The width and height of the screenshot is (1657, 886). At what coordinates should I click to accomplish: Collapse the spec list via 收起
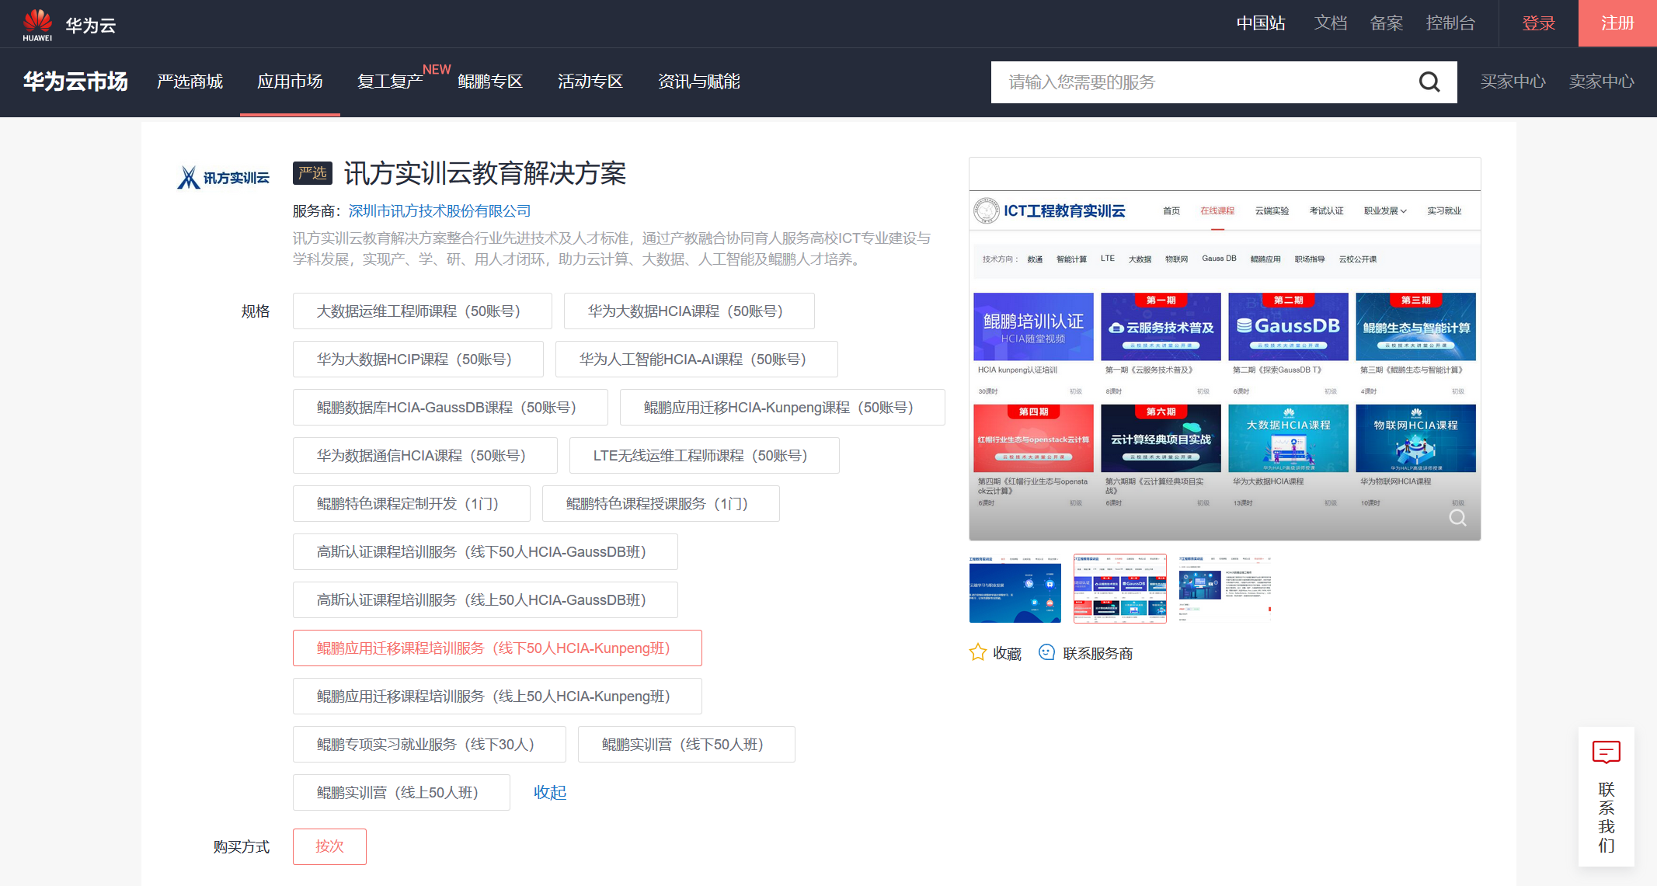click(550, 792)
